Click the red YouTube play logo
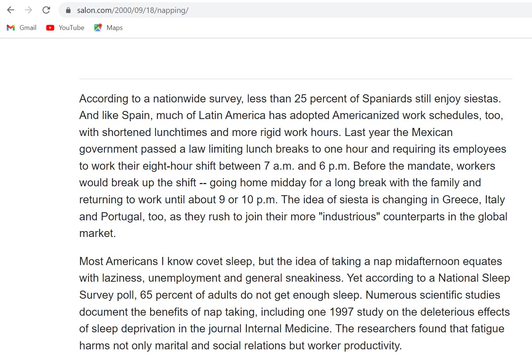This screenshot has width=532, height=356. click(50, 28)
